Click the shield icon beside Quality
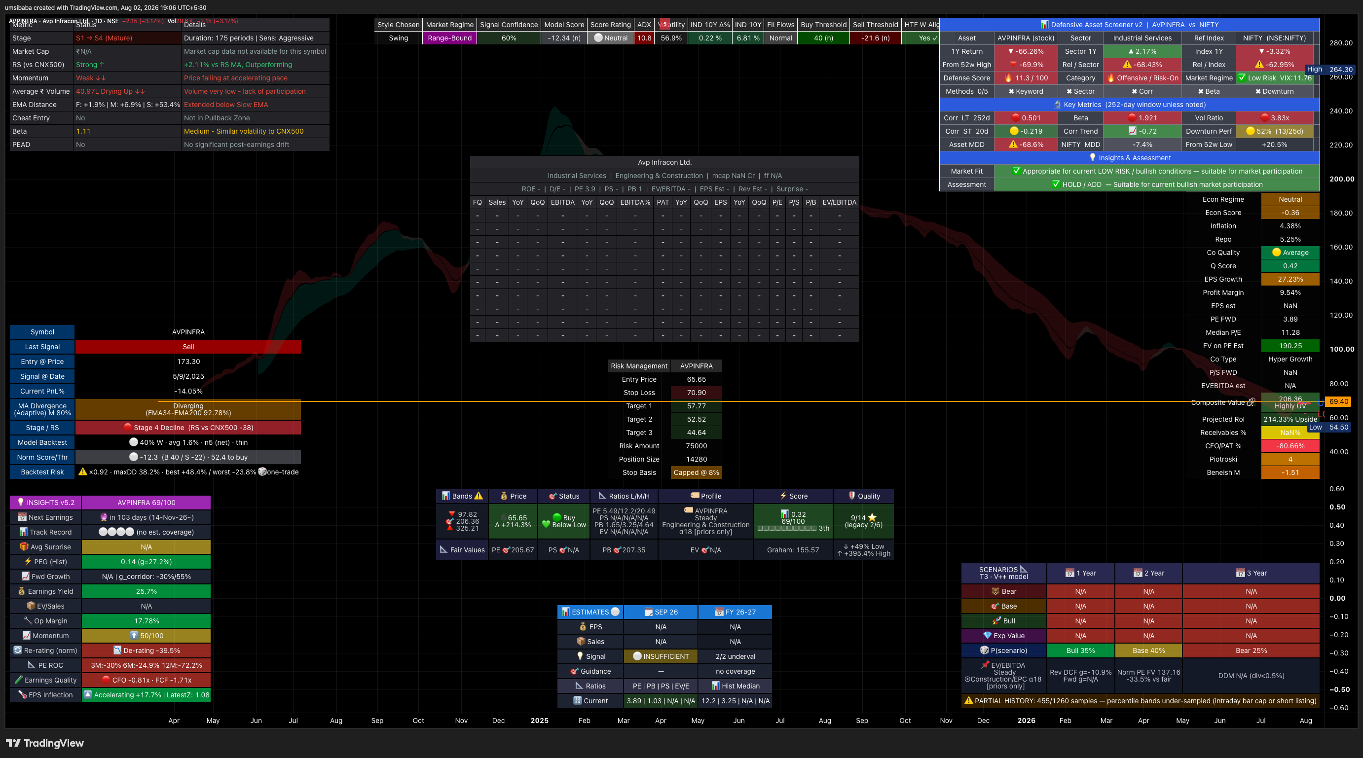 pyautogui.click(x=852, y=496)
